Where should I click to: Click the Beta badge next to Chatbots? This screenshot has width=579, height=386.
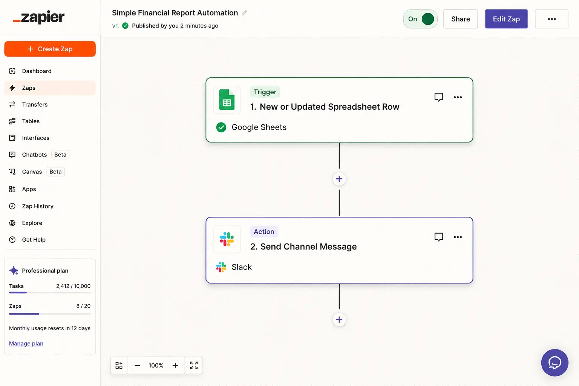pyautogui.click(x=60, y=155)
